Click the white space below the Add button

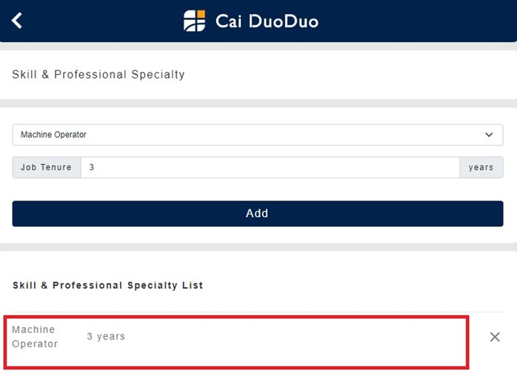(x=258, y=235)
